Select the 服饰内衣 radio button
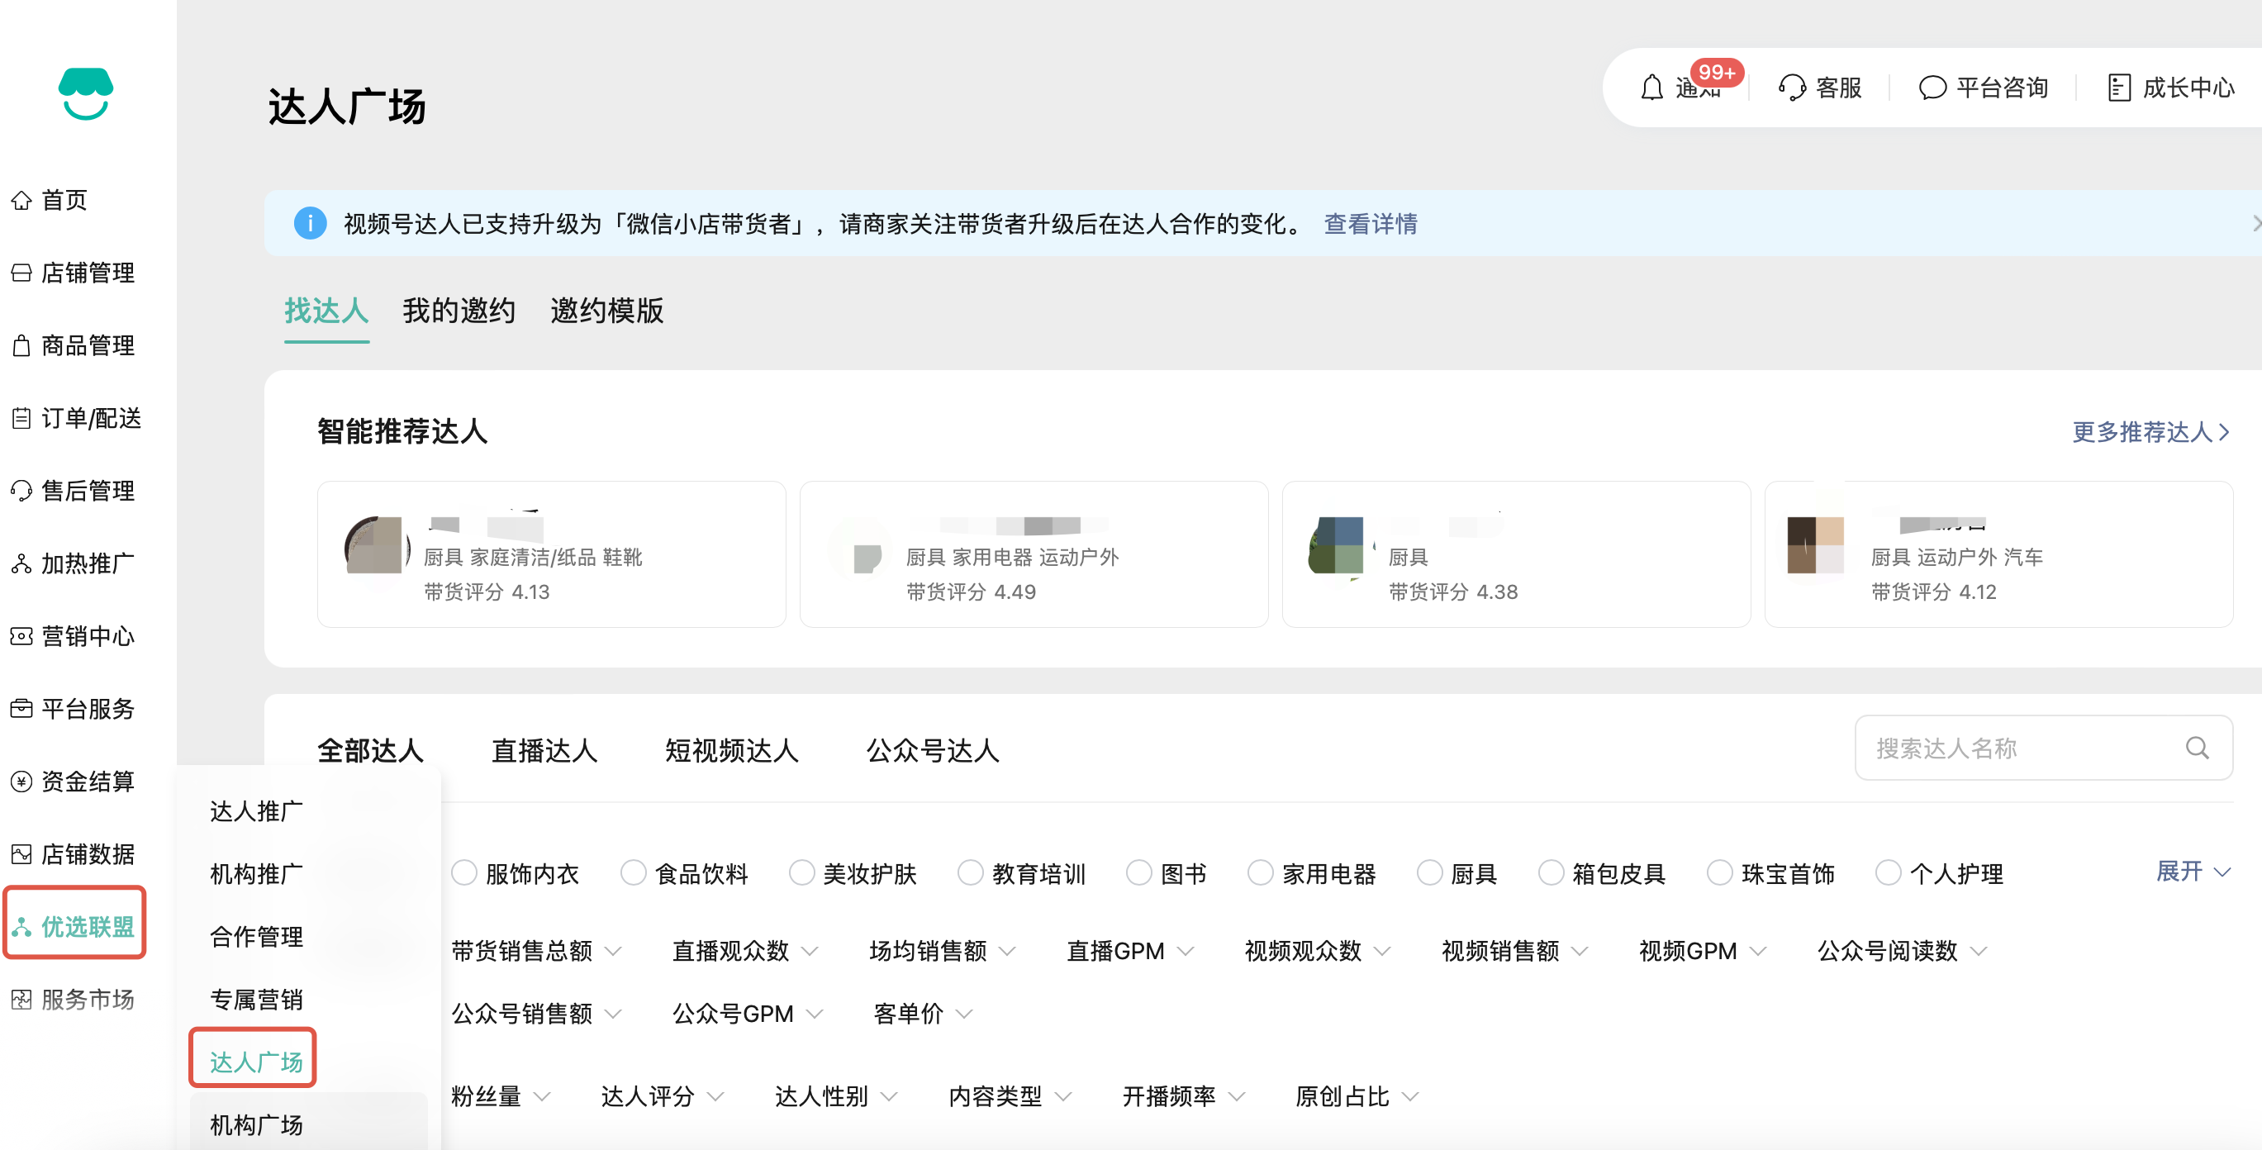Screen dimensions: 2262x1150 click(x=463, y=873)
